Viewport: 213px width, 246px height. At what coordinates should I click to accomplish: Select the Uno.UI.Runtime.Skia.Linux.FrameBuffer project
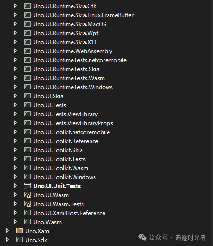[x=83, y=15]
